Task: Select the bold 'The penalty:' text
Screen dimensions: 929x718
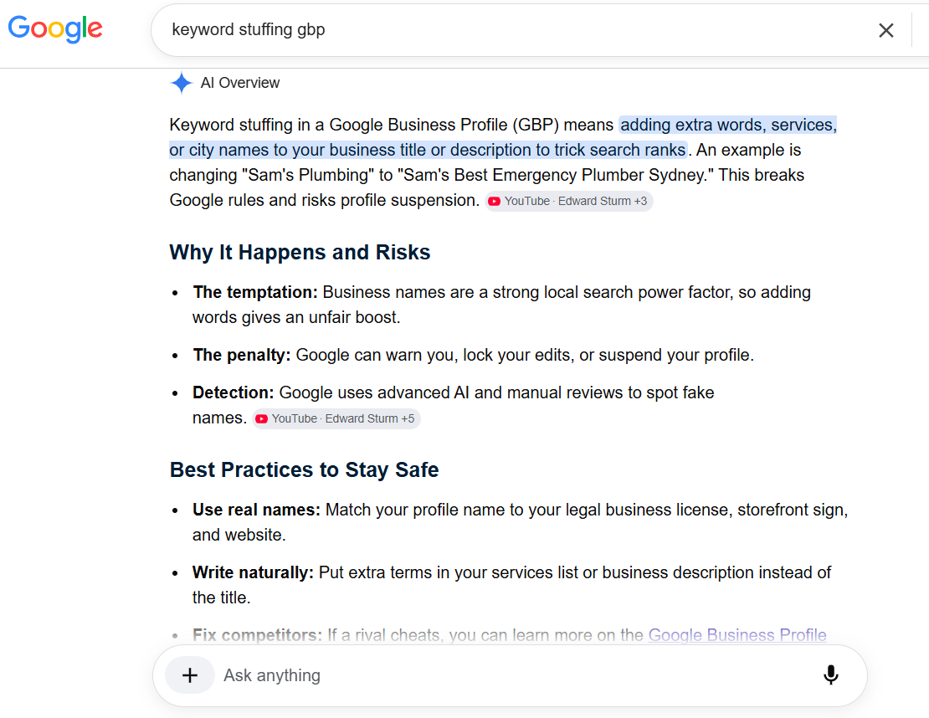Action: tap(242, 355)
